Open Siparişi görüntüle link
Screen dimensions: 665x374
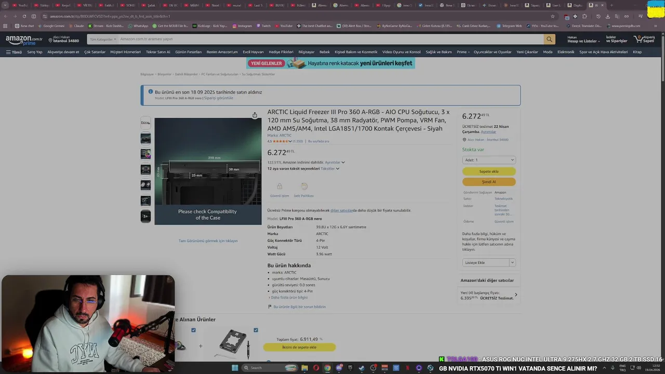click(x=218, y=98)
